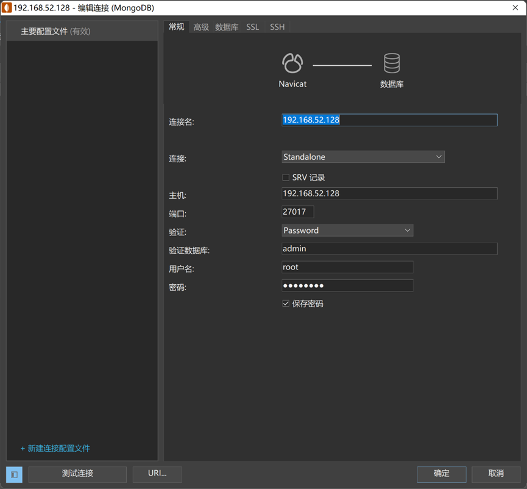
Task: Click the 用户名 field showing root
Action: pyautogui.click(x=347, y=267)
